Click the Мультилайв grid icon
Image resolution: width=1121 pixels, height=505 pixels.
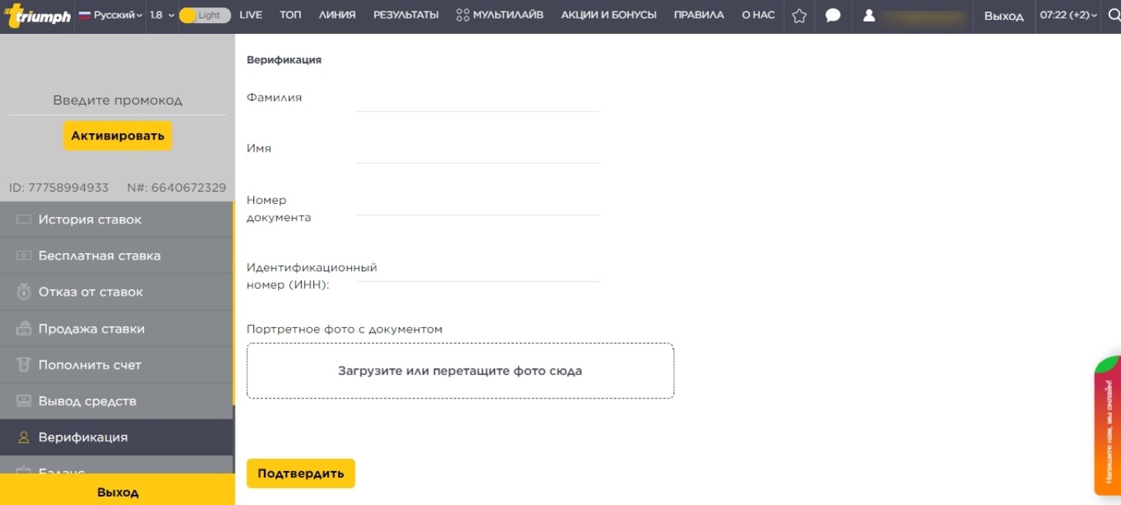(x=463, y=15)
